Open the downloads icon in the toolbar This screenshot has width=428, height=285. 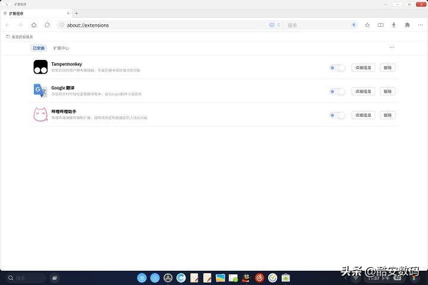pos(394,25)
